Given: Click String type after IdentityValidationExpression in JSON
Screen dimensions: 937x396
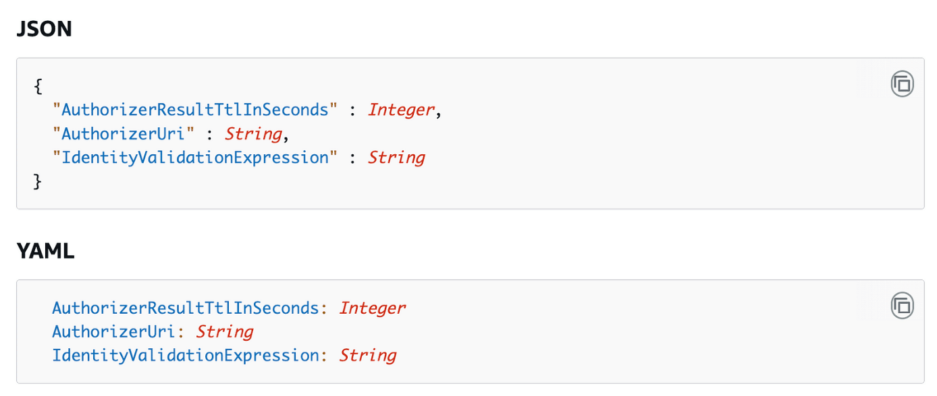Looking at the screenshot, I should point(396,158).
